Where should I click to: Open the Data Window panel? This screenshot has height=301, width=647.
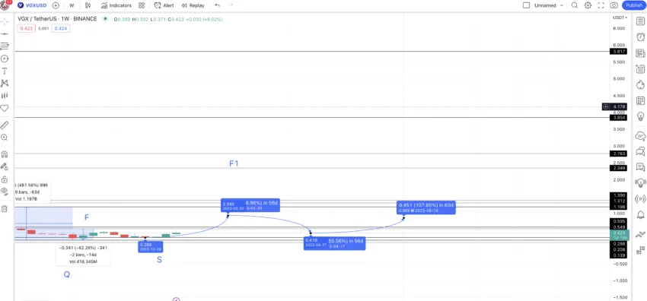[640, 68]
